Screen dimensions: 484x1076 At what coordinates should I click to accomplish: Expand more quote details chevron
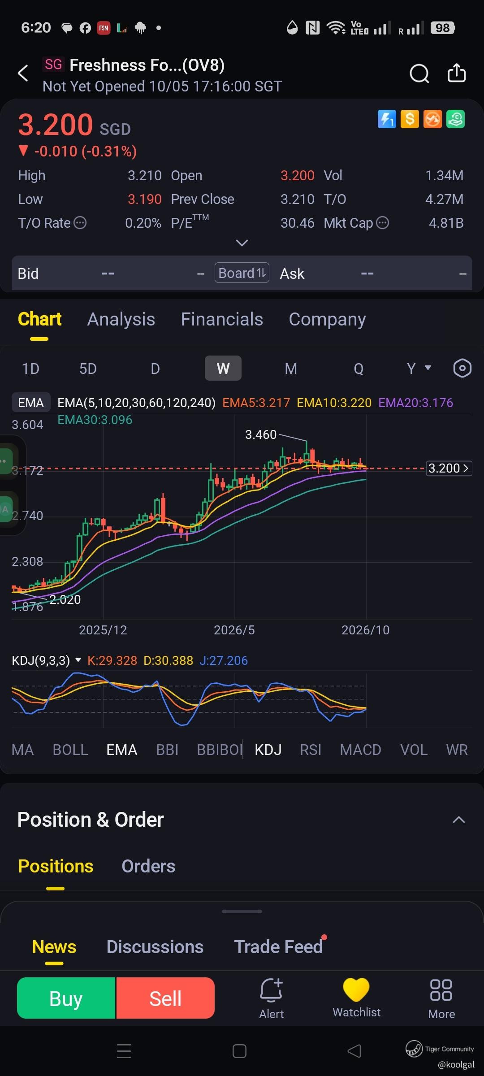[x=242, y=243]
